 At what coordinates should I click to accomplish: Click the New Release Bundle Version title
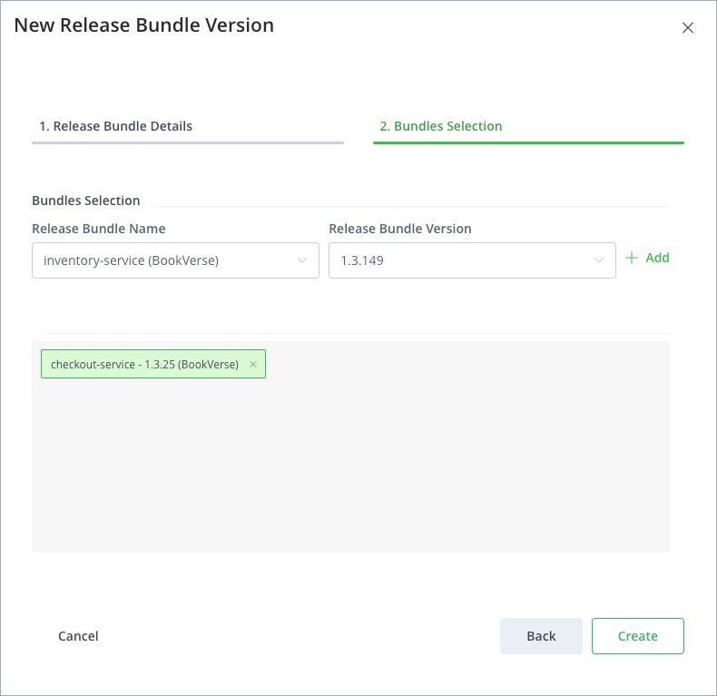[x=144, y=25]
